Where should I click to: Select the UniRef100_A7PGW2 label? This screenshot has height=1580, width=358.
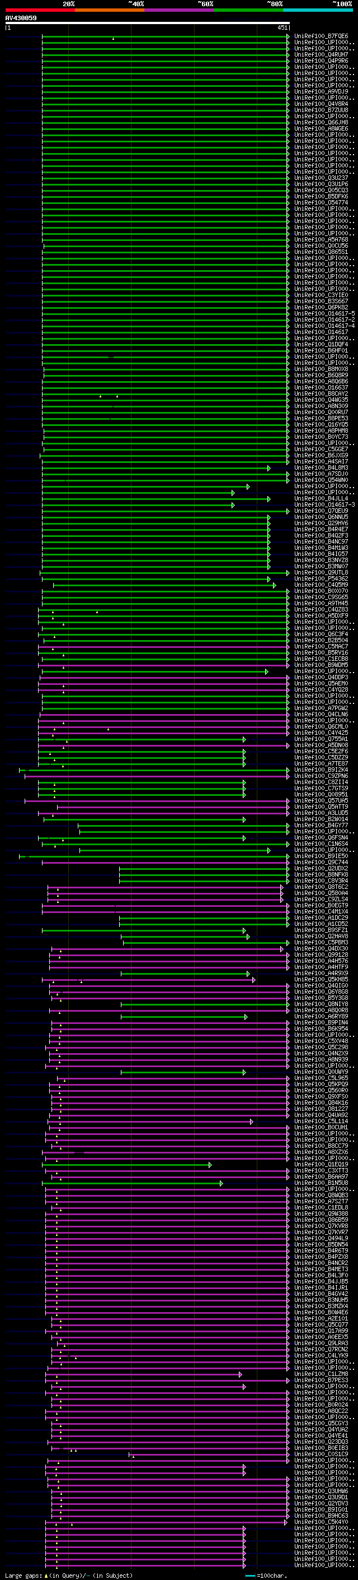321,708
